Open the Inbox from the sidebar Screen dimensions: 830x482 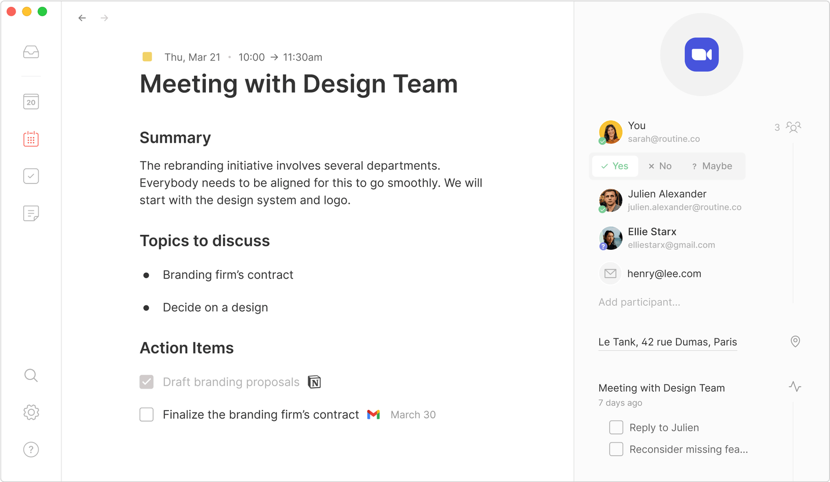(31, 52)
